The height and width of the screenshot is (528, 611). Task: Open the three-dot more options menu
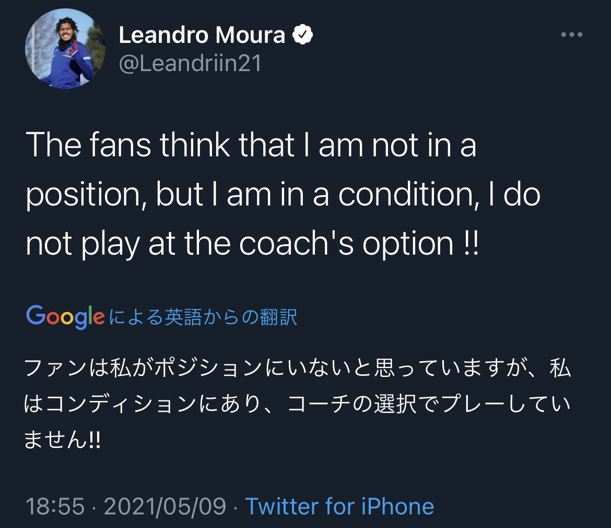pos(571,35)
